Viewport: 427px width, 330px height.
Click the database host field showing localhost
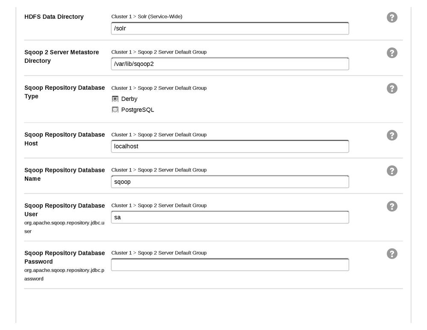(230, 146)
